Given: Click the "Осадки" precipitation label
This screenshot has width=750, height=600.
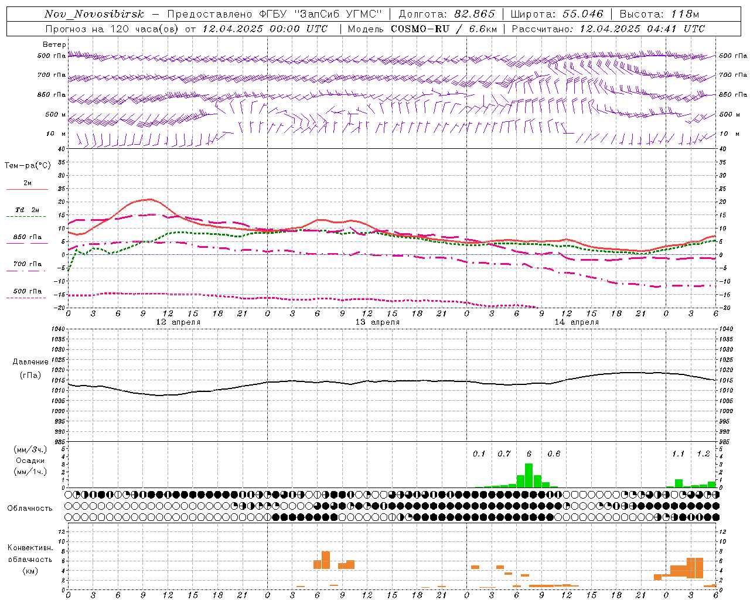Looking at the screenshot, I should tap(30, 461).
